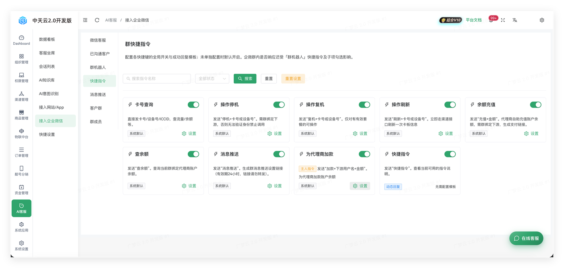Enter fullscreen mode via the expand icon
This screenshot has width=564, height=268.
(503, 20)
